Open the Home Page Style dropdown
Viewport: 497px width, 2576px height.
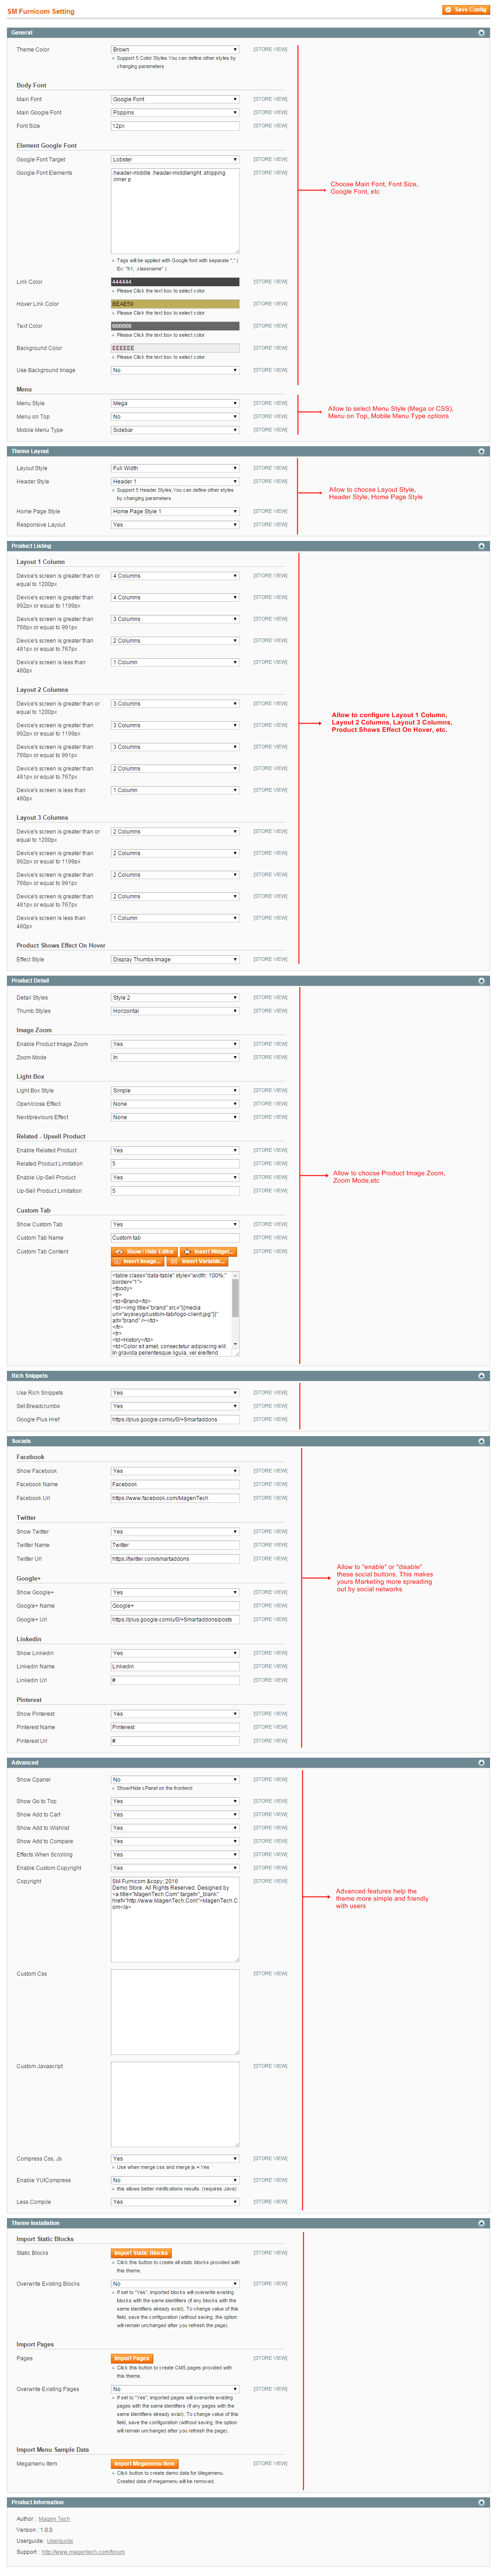coord(175,511)
